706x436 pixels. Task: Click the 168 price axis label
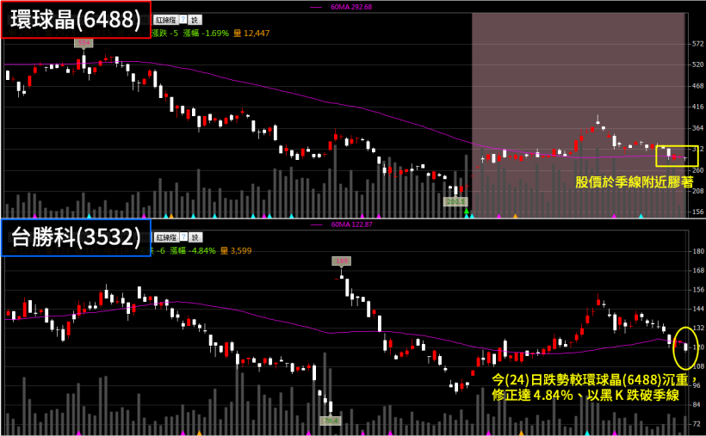coord(699,270)
